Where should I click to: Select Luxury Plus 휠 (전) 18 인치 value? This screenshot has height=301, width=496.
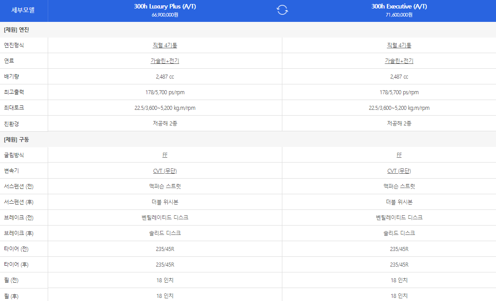coord(165,280)
